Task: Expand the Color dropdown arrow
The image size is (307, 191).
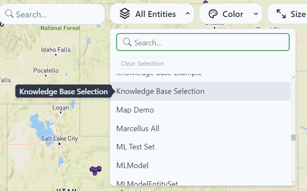Action: coord(256,14)
